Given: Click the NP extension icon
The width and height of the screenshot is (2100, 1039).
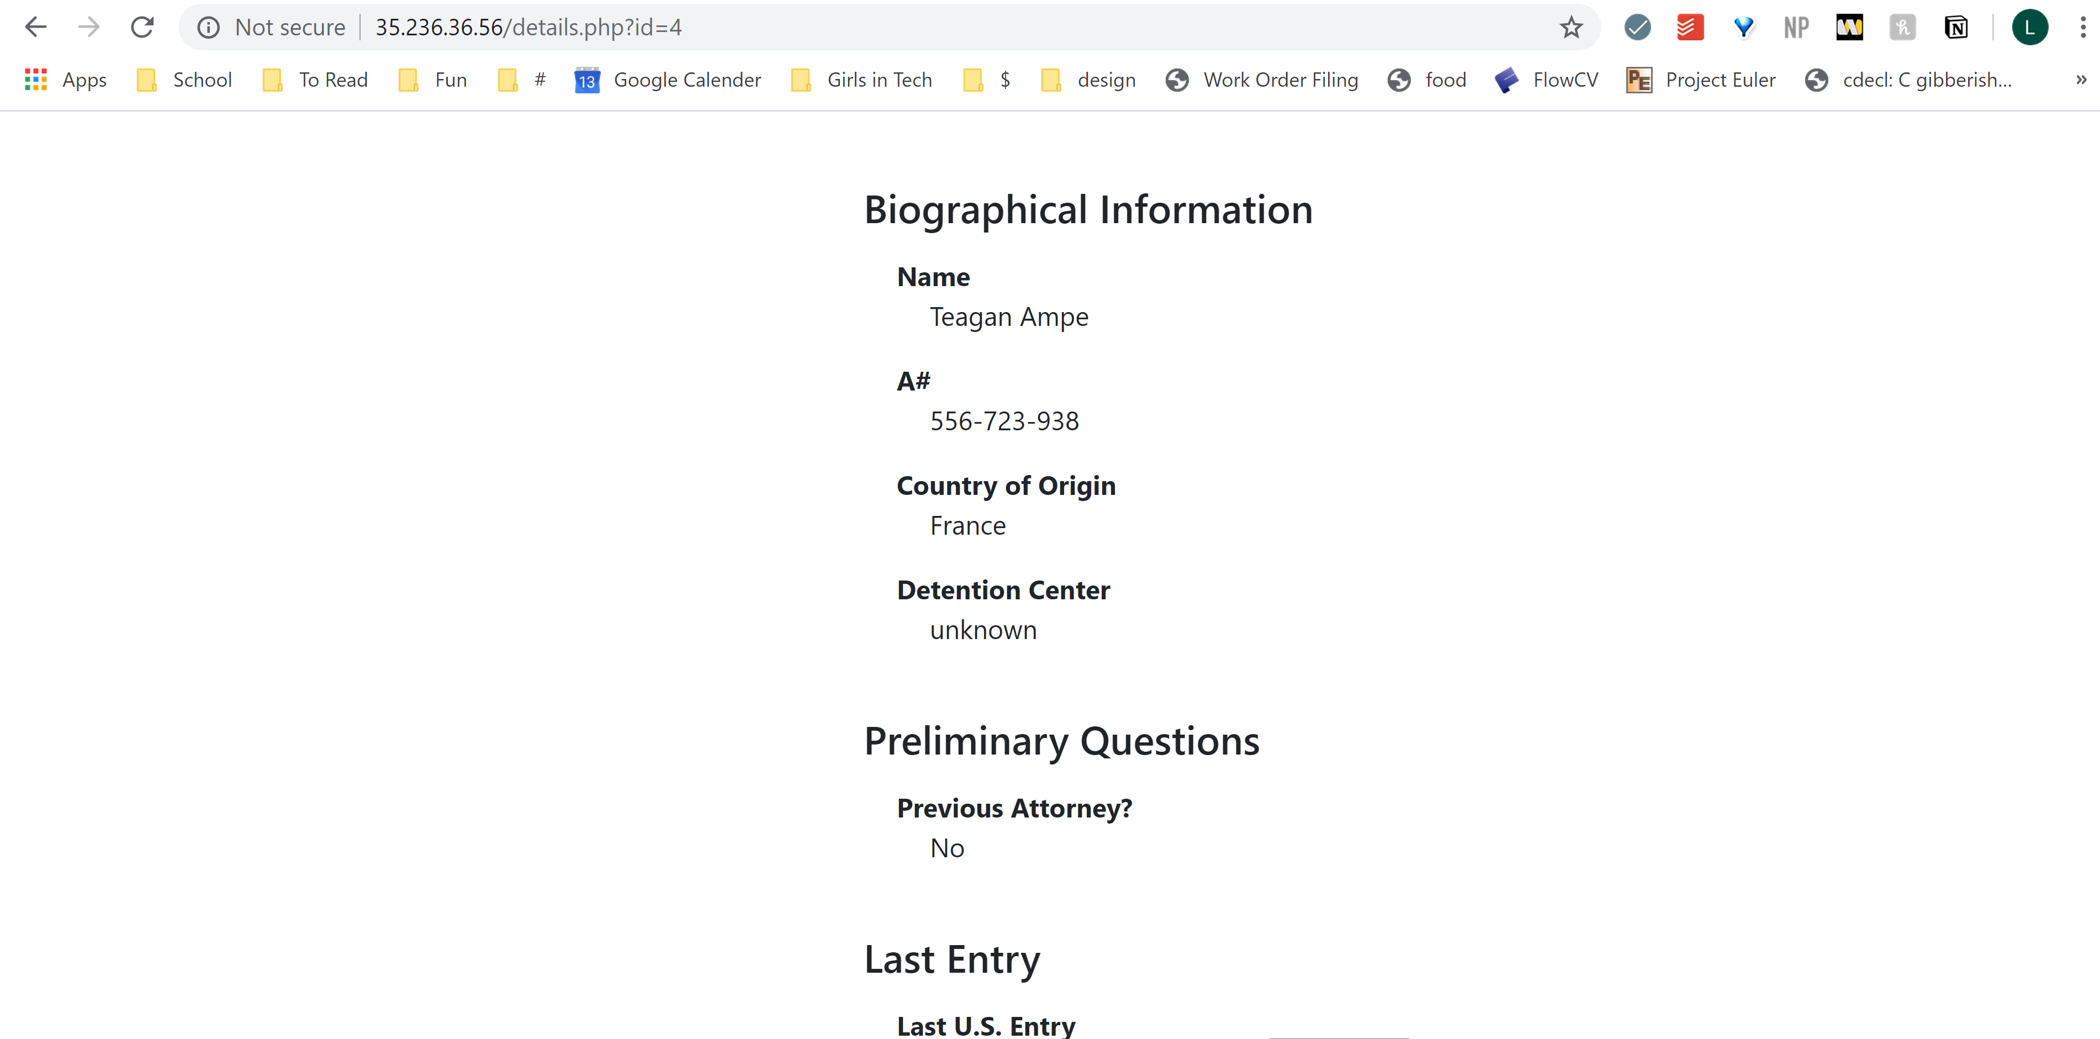Looking at the screenshot, I should point(1796,28).
